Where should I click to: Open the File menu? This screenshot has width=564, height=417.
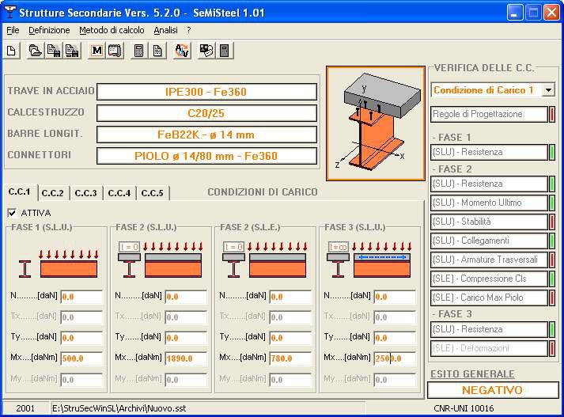(x=13, y=30)
